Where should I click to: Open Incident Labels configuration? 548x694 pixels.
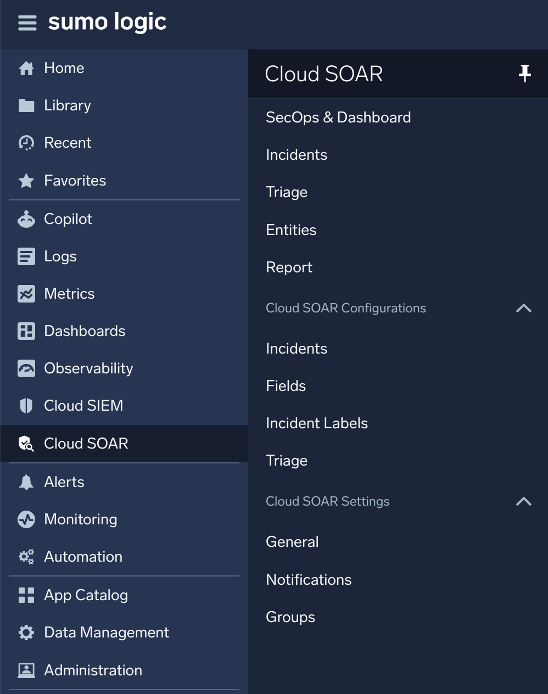pos(317,423)
